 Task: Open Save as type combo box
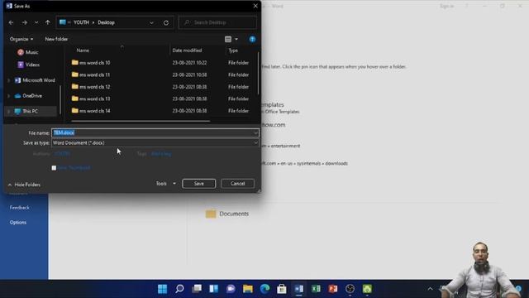155,143
